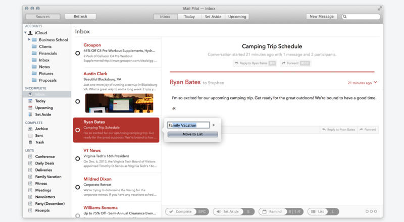404x222 pixels.
Task: Open the Conference list icon
Action: (30, 156)
